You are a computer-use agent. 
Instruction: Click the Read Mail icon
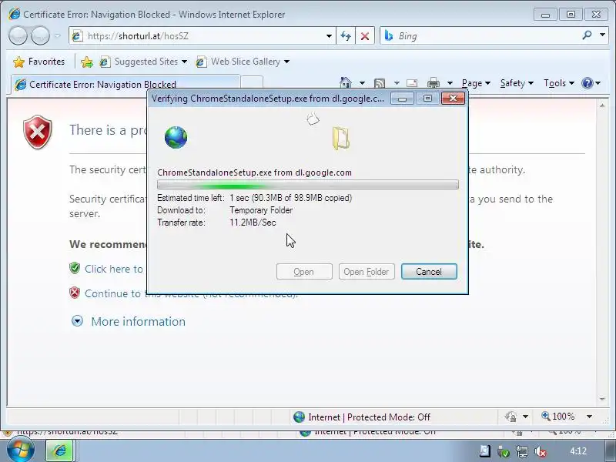click(412, 83)
